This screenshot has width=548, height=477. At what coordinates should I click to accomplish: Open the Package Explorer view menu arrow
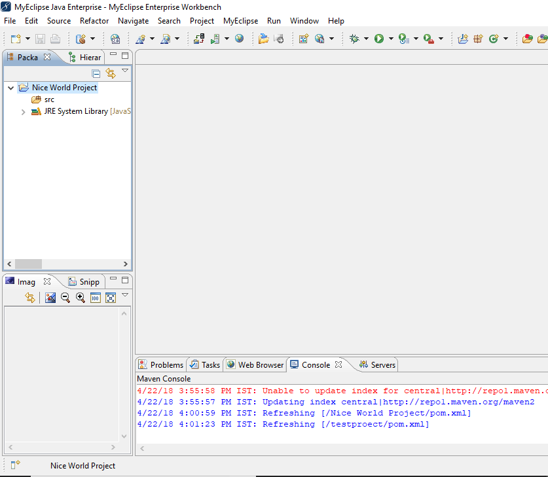(x=125, y=69)
